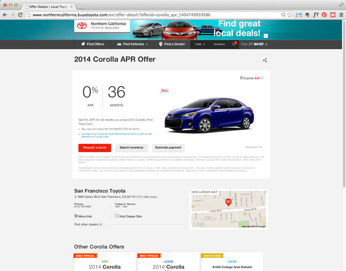Image resolution: width=346 pixels, height=271 pixels.
Task: Click the red extension icon beside Pinterest
Action: [333, 15]
